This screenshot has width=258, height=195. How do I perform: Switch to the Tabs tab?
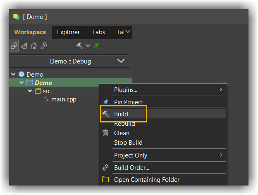pyautogui.click(x=98, y=32)
